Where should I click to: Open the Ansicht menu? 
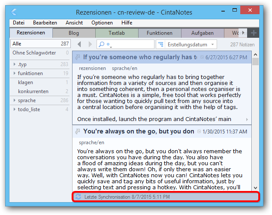pyautogui.click(x=74, y=23)
